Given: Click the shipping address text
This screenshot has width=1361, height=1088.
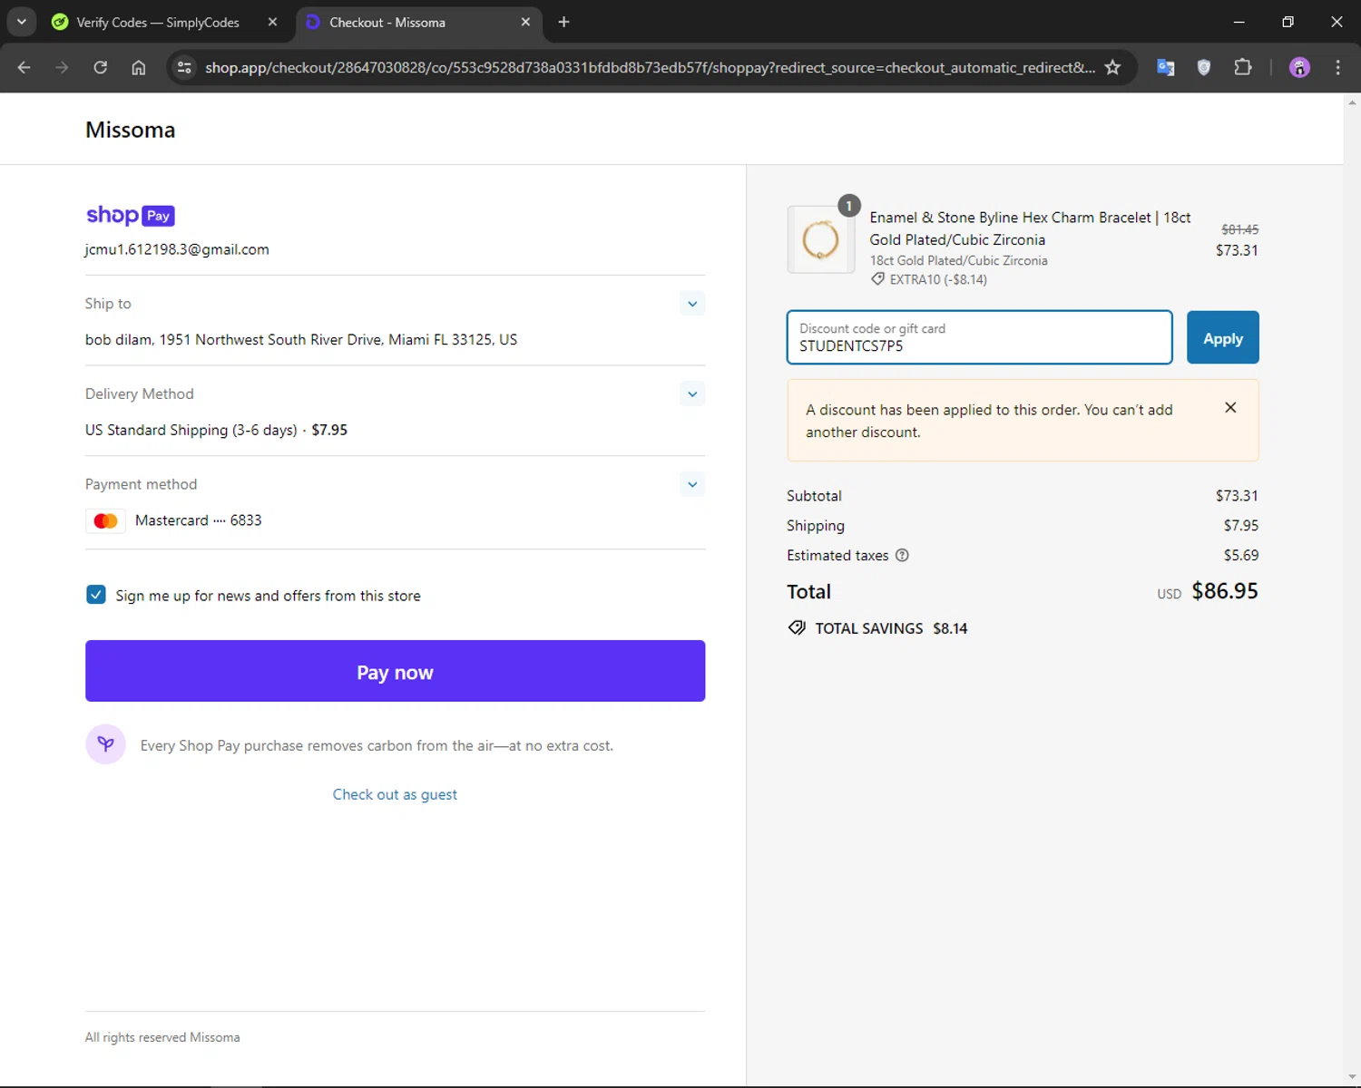Looking at the screenshot, I should click(x=301, y=340).
